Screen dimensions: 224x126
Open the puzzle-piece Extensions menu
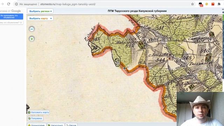coord(219,4)
